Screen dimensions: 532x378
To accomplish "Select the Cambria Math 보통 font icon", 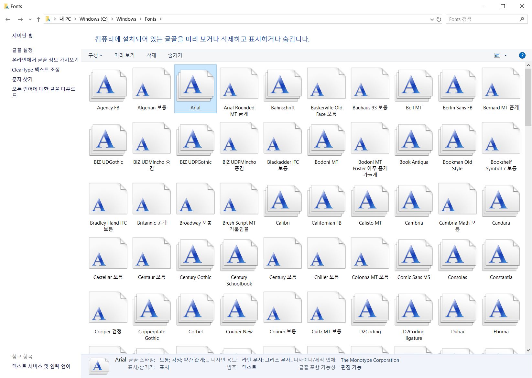I will click(457, 199).
